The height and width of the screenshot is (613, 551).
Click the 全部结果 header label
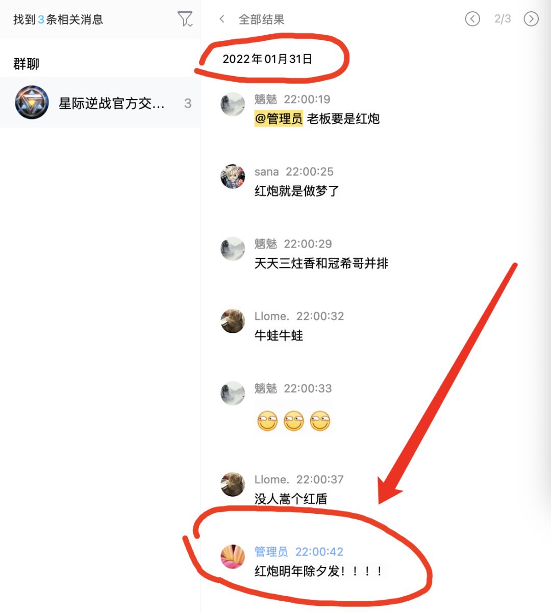coord(261,19)
